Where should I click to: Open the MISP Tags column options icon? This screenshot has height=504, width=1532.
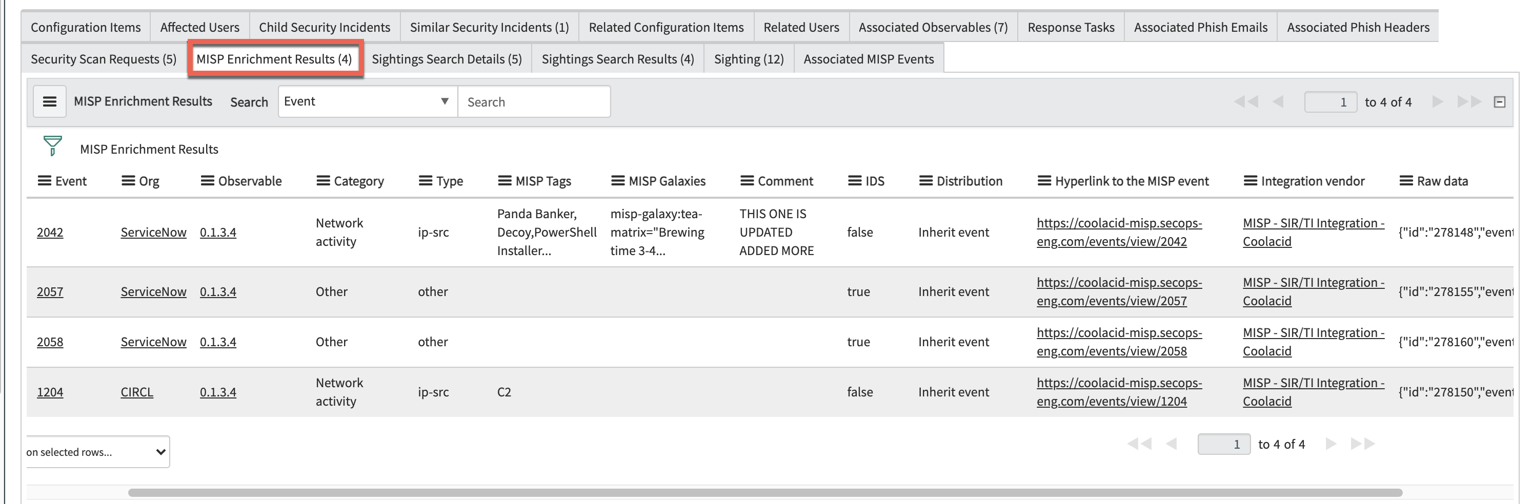tap(505, 181)
